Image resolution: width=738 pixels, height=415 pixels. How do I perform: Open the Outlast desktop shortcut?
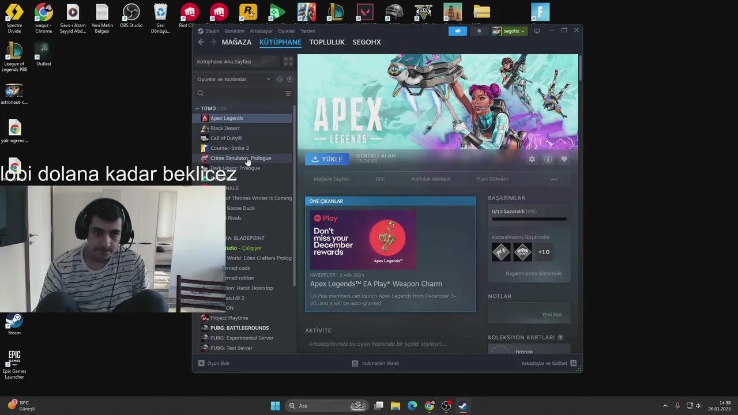coord(44,54)
